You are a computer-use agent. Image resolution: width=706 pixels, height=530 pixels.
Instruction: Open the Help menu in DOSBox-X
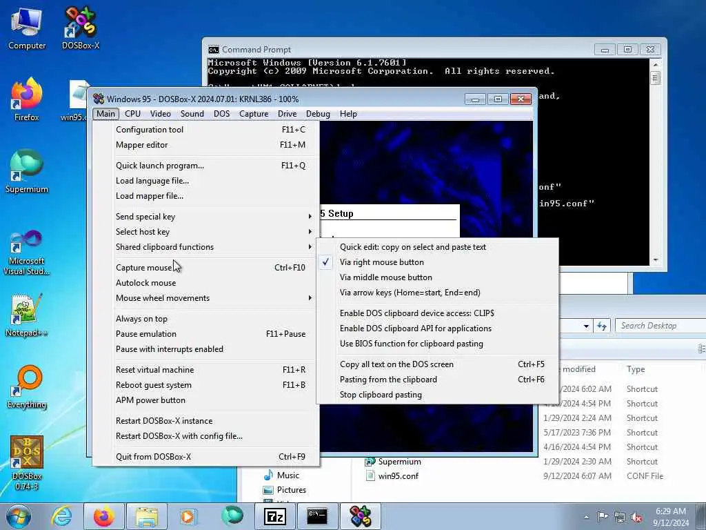[348, 114]
